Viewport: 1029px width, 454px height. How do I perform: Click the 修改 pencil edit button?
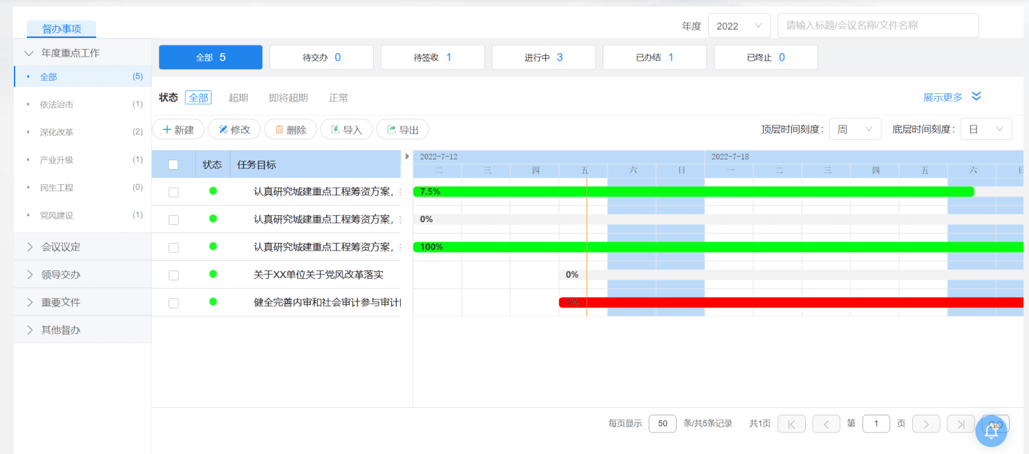pos(234,129)
